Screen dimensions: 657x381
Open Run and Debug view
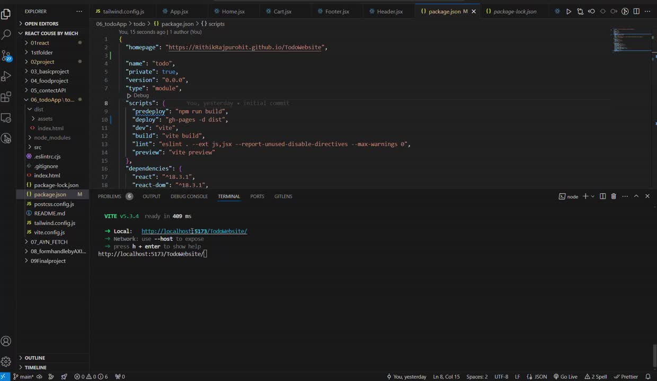(6, 76)
